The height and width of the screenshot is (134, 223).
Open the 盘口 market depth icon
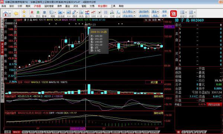click(87, 14)
